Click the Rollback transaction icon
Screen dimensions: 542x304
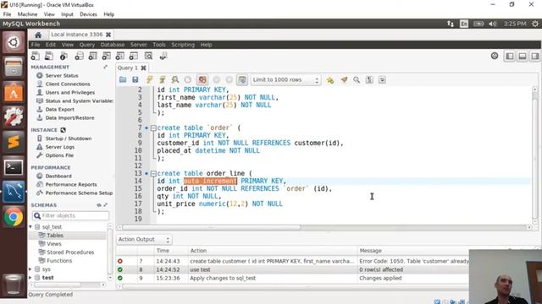pos(229,80)
